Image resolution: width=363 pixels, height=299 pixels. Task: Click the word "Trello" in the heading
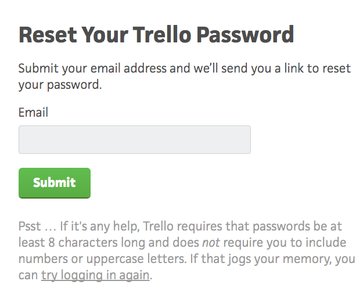pos(158,35)
